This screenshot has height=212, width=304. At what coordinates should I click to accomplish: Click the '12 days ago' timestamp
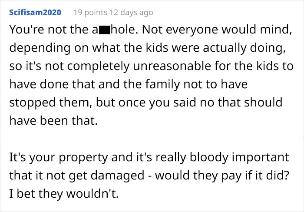(x=131, y=13)
